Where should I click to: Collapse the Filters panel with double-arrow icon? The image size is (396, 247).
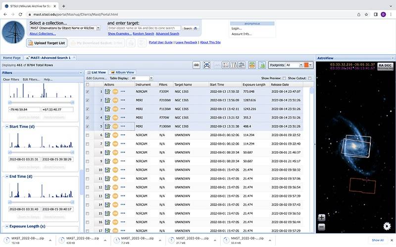(x=81, y=73)
